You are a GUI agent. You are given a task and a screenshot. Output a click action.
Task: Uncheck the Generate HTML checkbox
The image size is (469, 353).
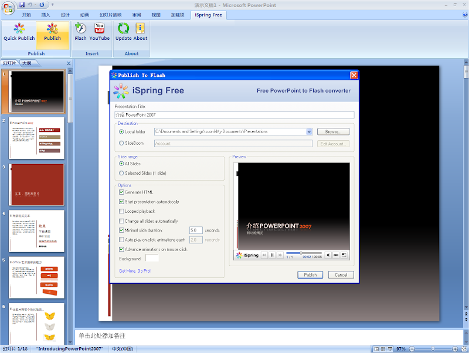coord(121,192)
